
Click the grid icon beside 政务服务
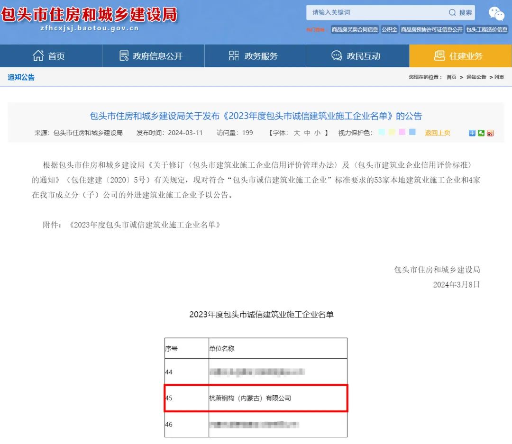pos(234,56)
